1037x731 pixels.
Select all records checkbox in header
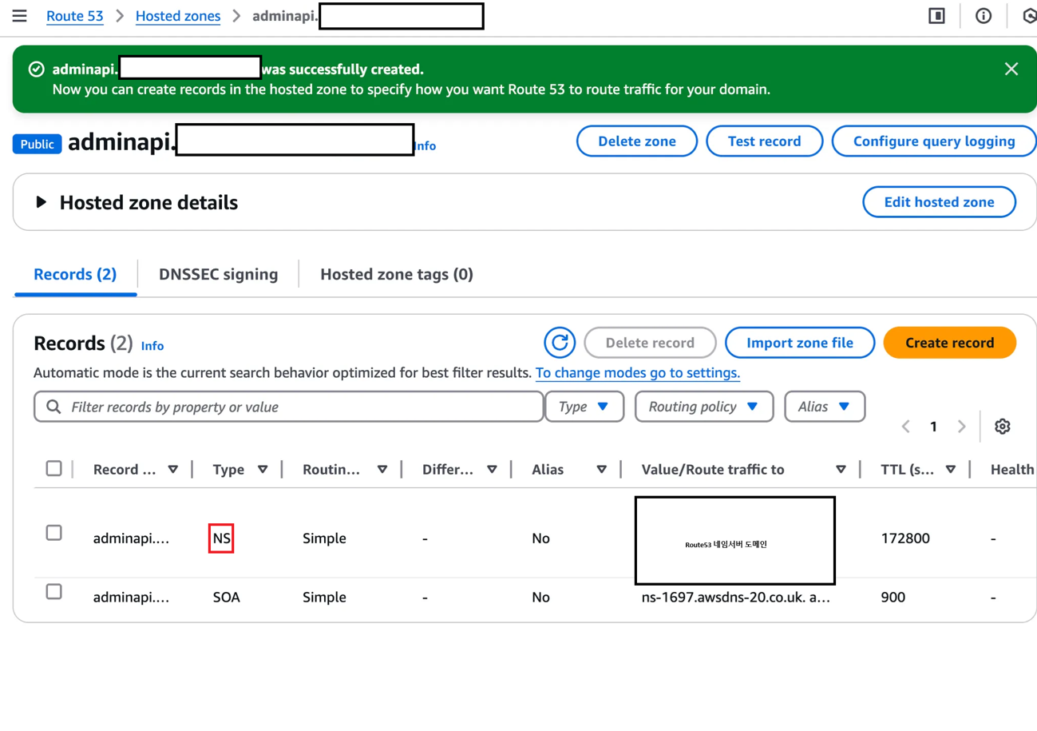[54, 468]
